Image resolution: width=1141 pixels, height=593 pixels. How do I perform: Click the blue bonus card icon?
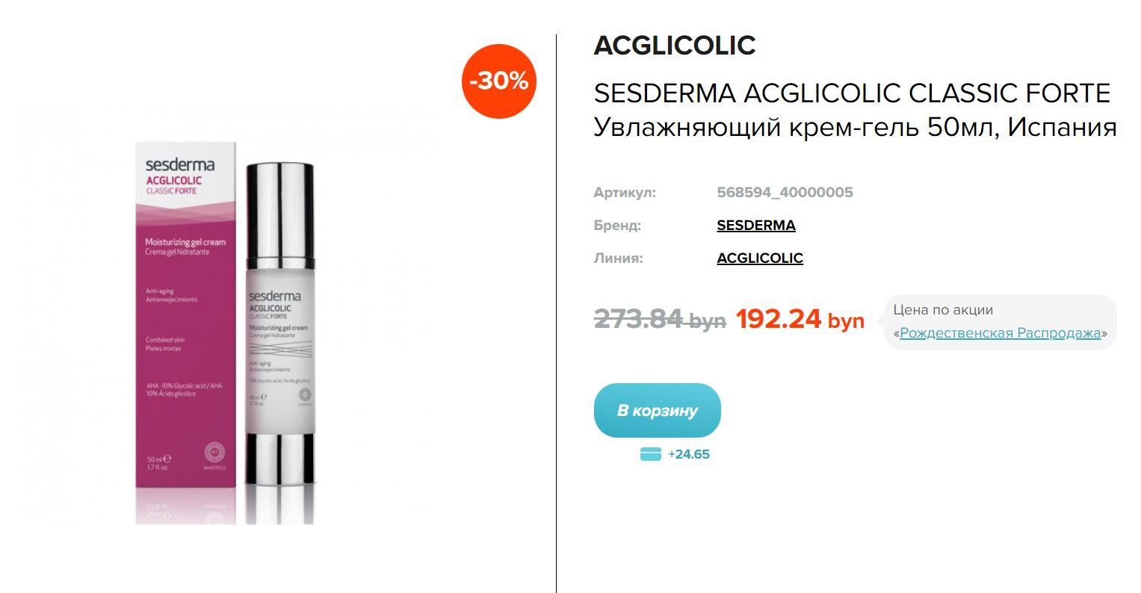651,454
